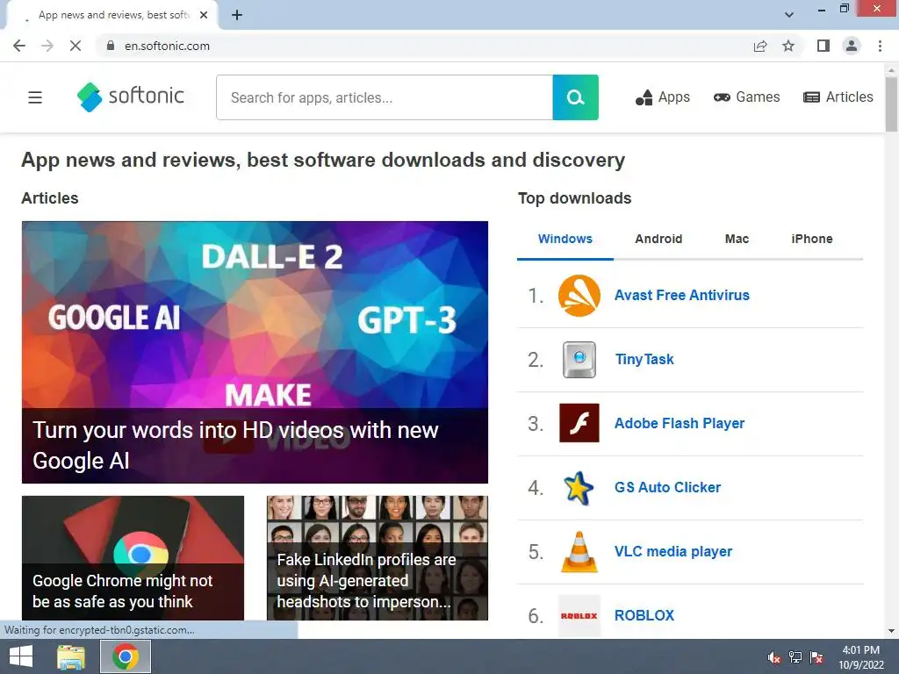899x674 pixels.
Task: Select the Windows top downloads tab
Action: [x=565, y=239]
